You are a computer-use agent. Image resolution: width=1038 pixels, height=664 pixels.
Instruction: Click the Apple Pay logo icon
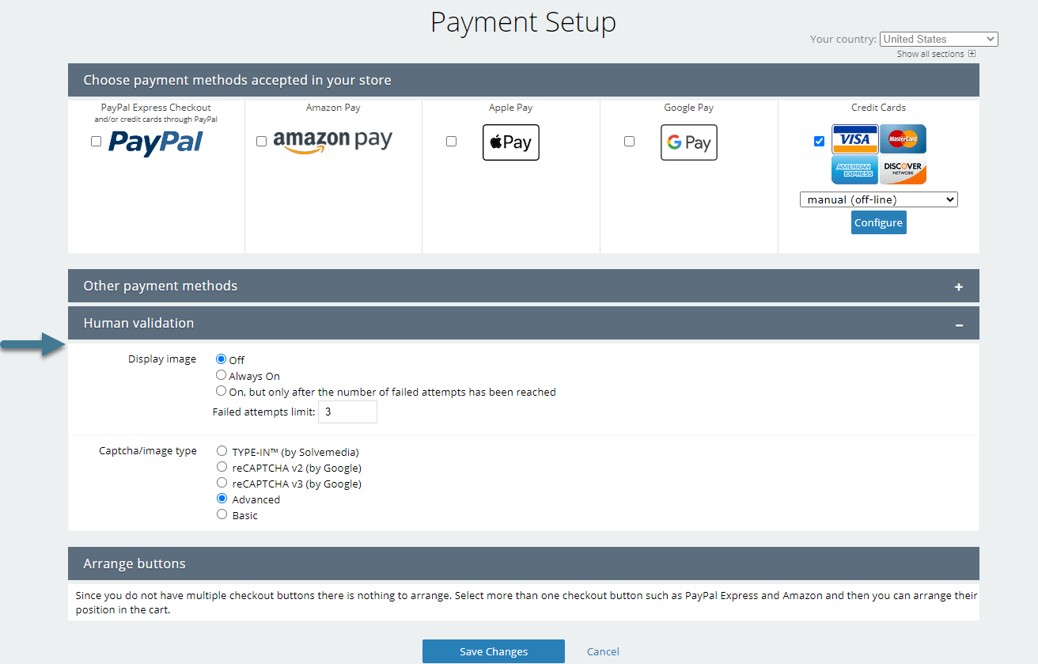point(511,142)
